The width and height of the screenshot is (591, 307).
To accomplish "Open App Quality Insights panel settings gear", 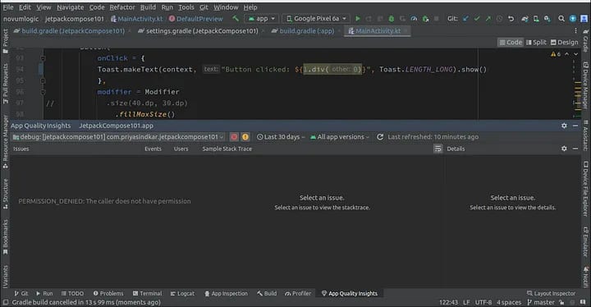I will [x=564, y=126].
